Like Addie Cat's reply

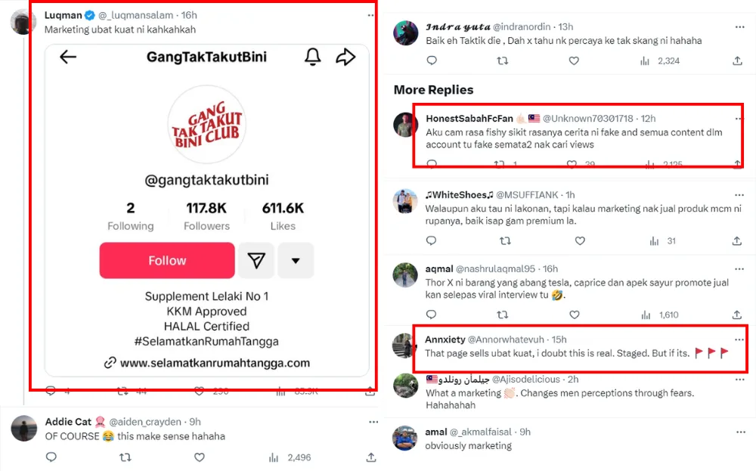point(199,457)
